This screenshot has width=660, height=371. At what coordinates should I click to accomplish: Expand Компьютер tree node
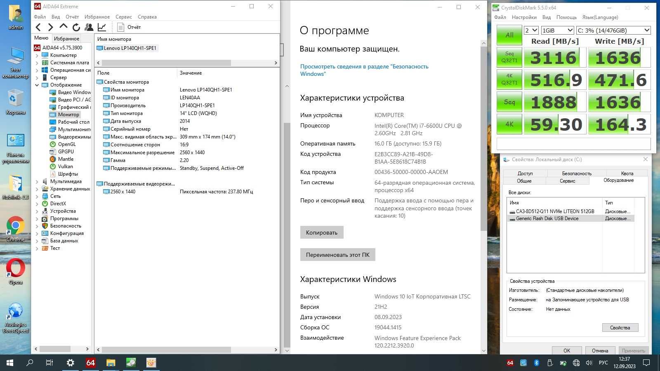click(37, 55)
